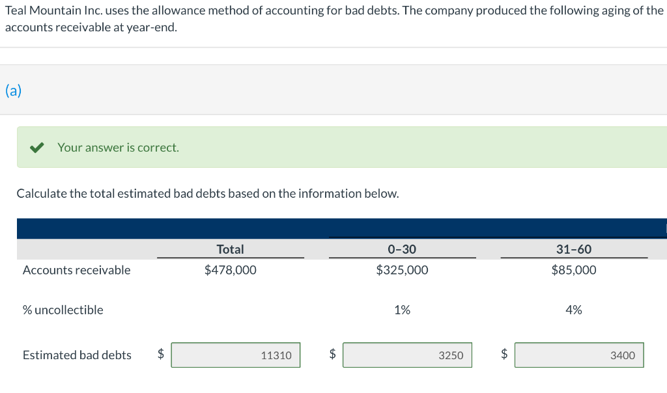The width and height of the screenshot is (667, 393).
Task: Select the Estimated bad debts row label
Action: click(77, 355)
